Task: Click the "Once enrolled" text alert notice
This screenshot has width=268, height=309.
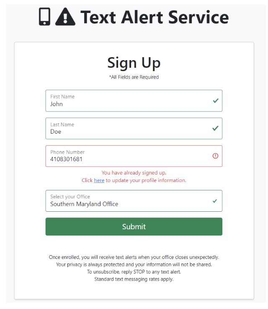Action: pos(134,257)
